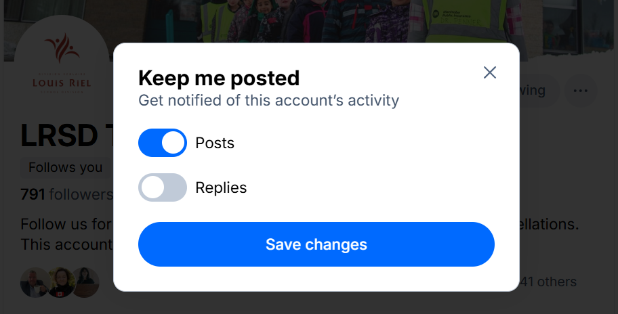
Task: Open the 791 followers list
Action: 66,195
